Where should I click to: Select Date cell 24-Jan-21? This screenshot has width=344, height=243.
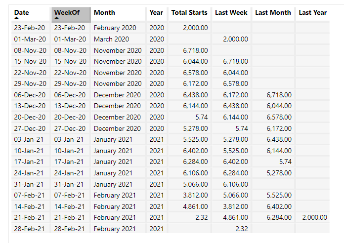29,173
